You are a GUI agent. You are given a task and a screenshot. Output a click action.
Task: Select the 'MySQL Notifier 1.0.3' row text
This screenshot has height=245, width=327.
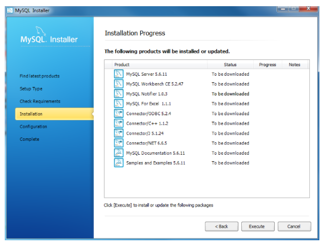pos(147,94)
